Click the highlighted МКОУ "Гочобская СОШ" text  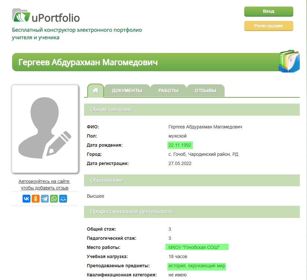tap(194, 247)
